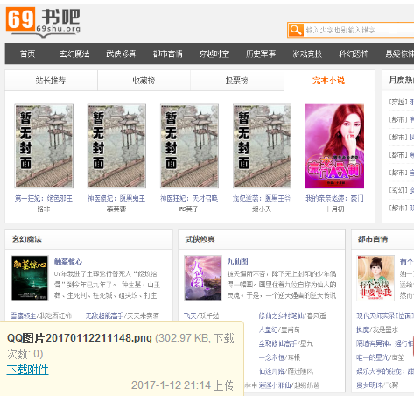Focus the novel search input field
Image resolution: width=414 pixels, height=396 pixels.
point(360,30)
